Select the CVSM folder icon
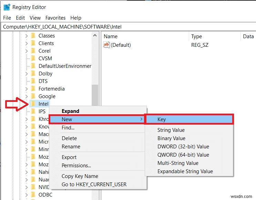This screenshot has height=200, width=256. (x=33, y=58)
